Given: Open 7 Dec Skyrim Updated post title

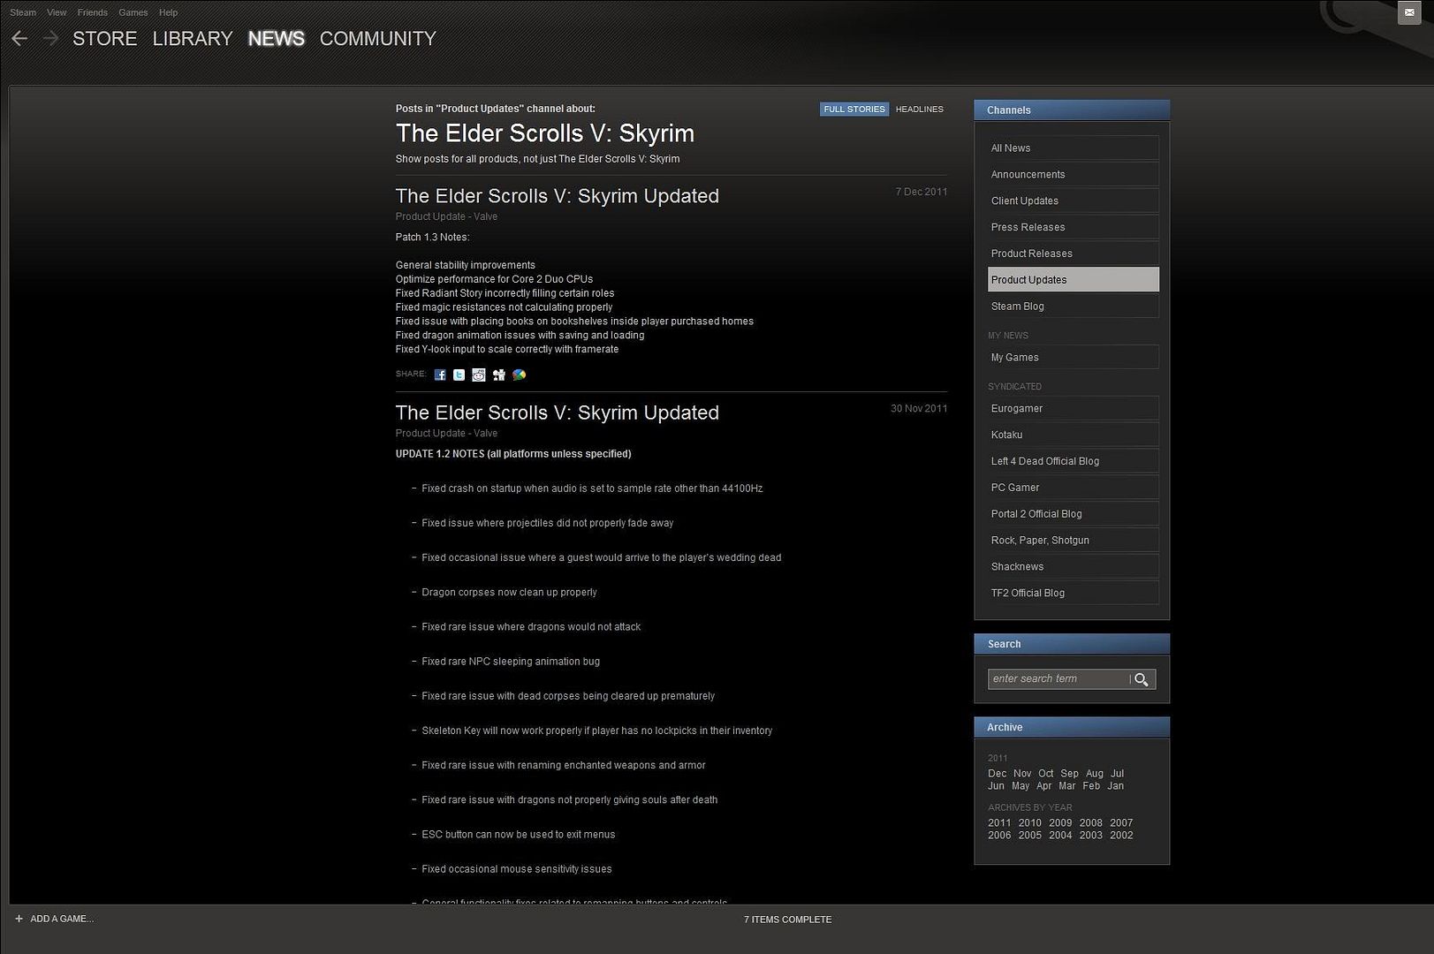Looking at the screenshot, I should (558, 196).
